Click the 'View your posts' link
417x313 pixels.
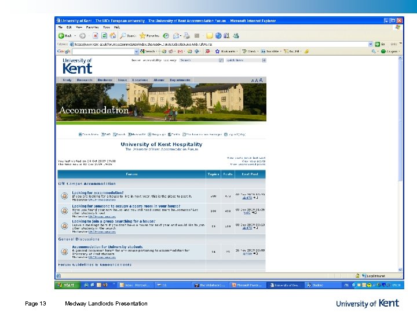point(253,161)
